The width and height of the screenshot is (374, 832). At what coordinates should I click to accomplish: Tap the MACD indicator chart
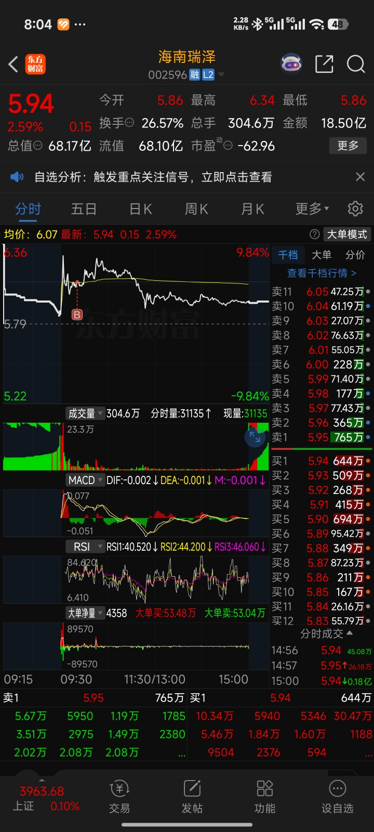point(136,513)
